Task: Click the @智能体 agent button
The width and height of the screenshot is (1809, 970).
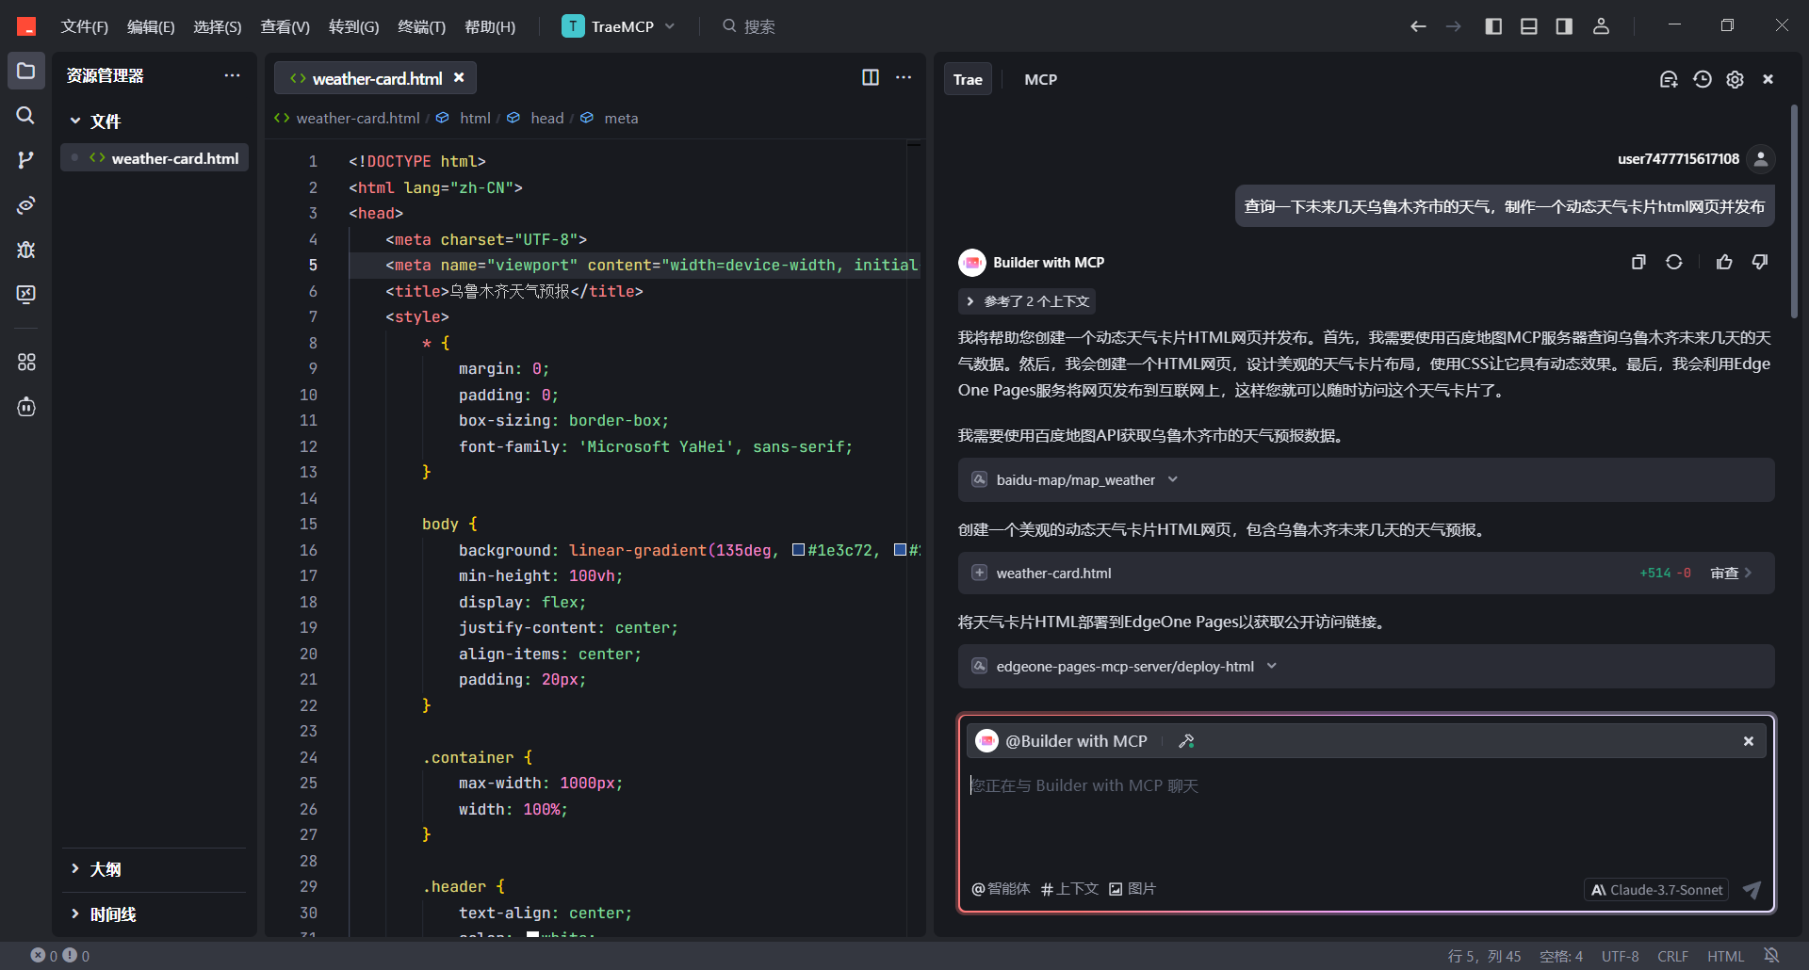Action: [1001, 889]
